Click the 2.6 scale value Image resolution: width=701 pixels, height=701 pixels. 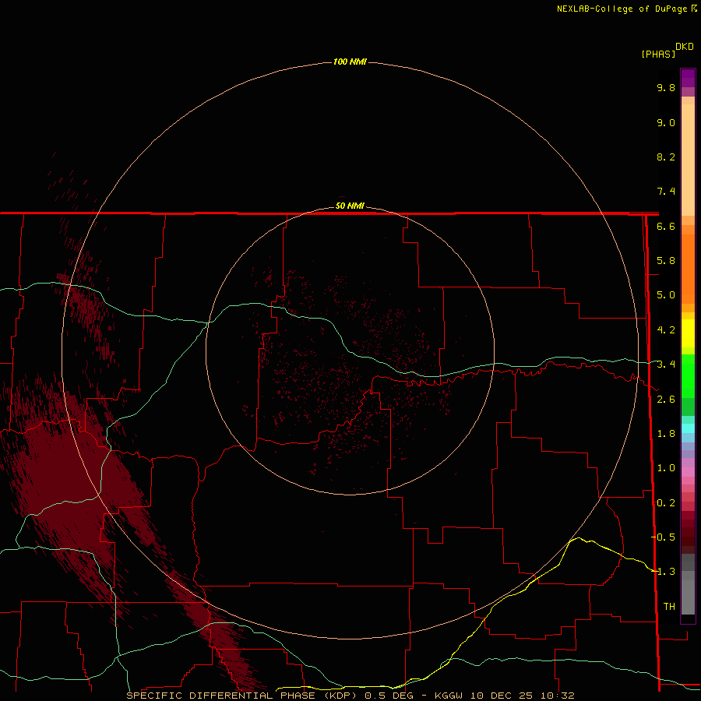[666, 400]
